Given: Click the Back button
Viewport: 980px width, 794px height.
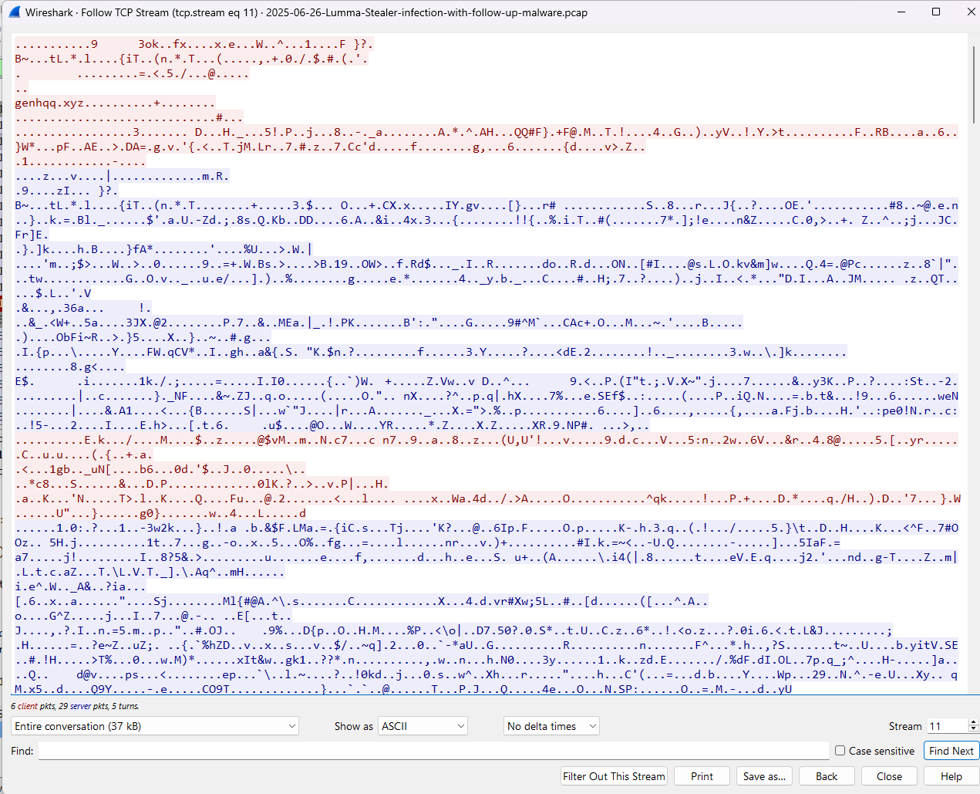Looking at the screenshot, I should pyautogui.click(x=827, y=776).
